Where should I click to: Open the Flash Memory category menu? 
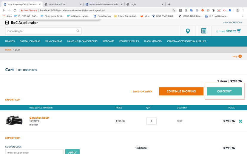click(153, 41)
